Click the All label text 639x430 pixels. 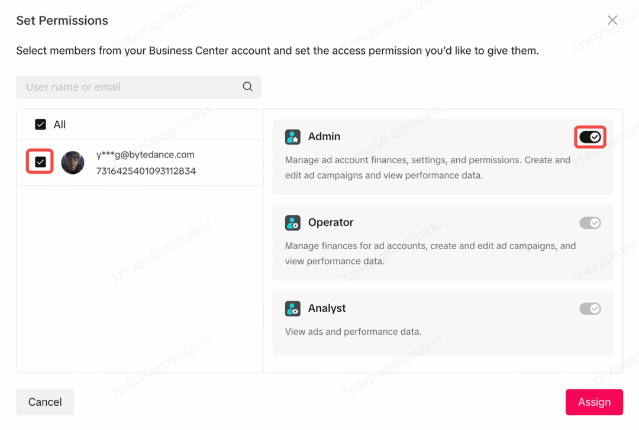pyautogui.click(x=60, y=125)
